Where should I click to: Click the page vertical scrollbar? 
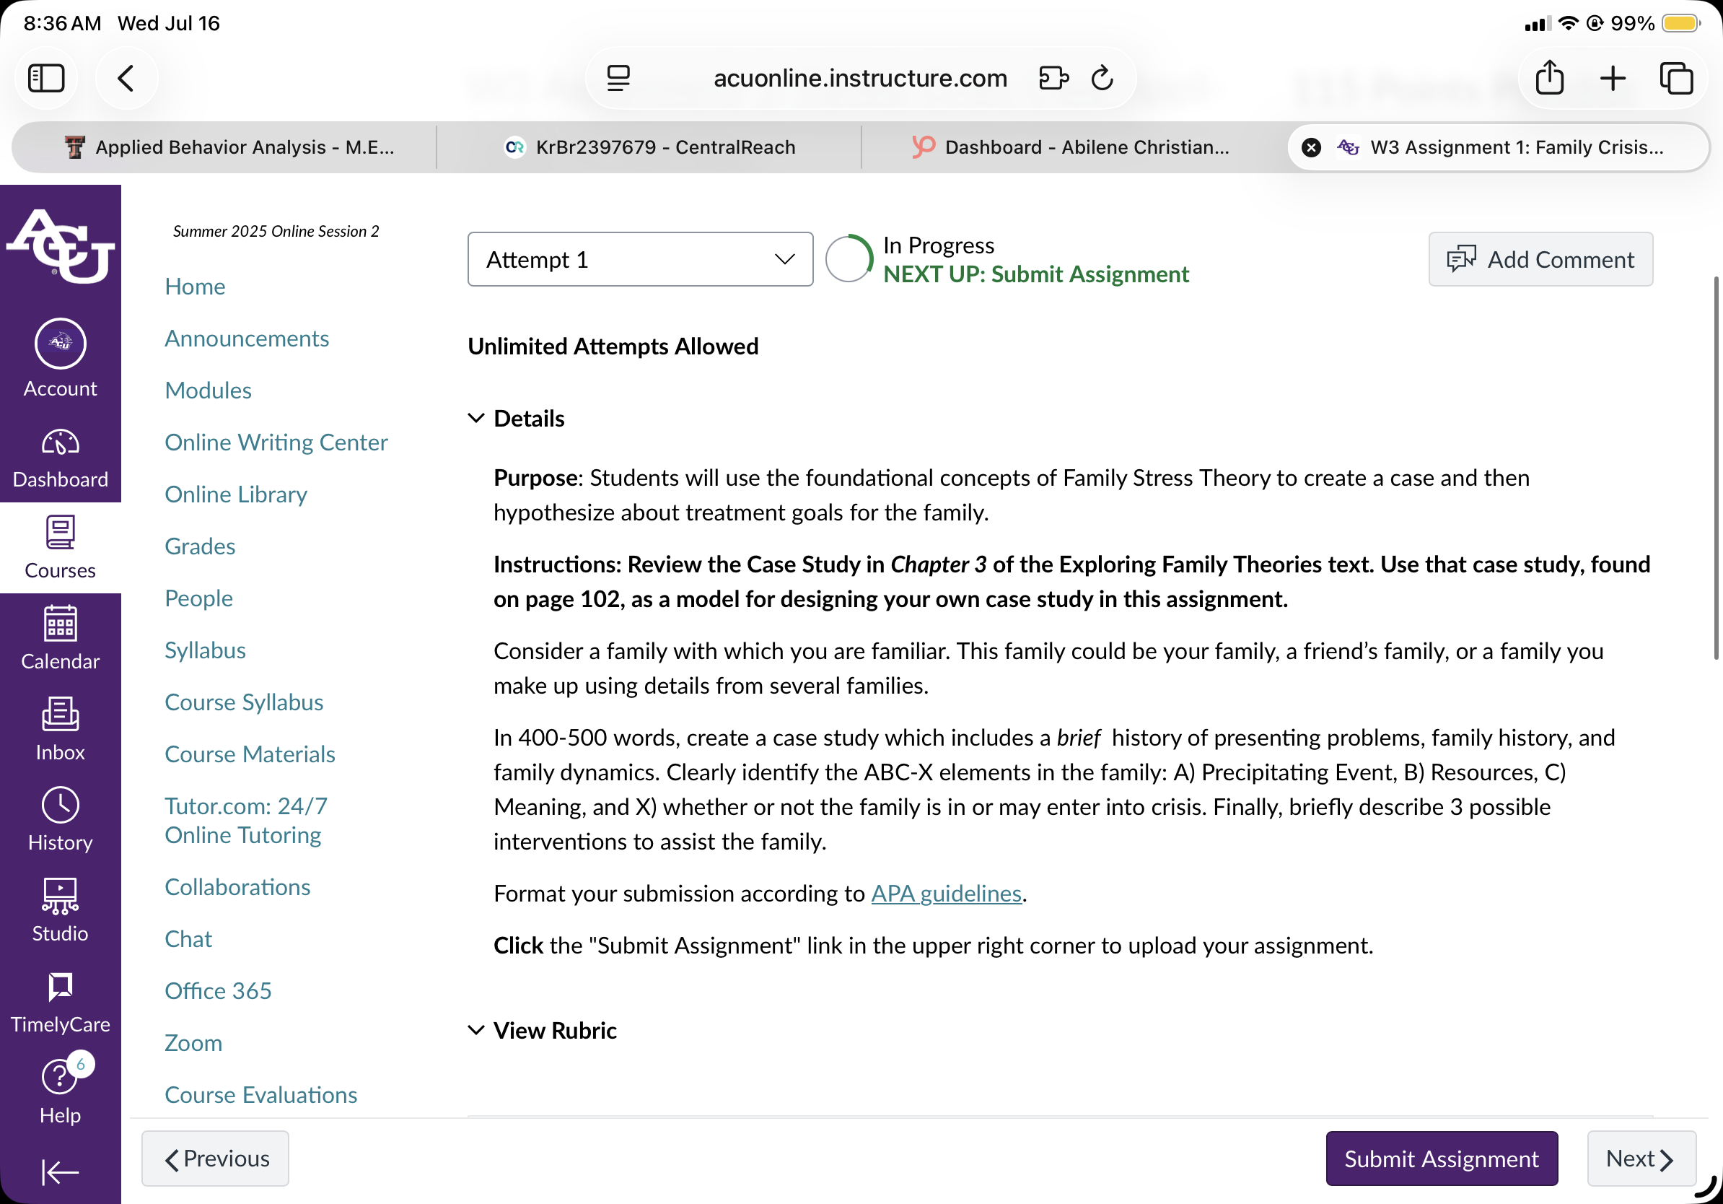(x=1716, y=469)
